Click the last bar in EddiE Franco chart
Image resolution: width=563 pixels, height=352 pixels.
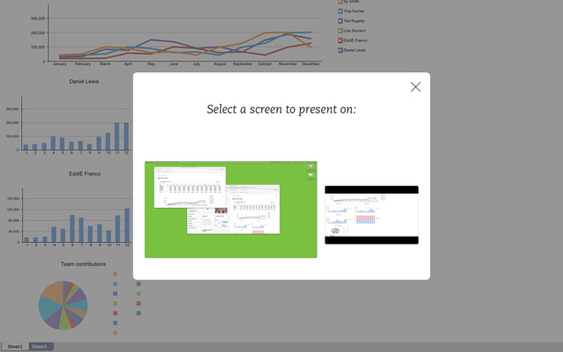pos(127,225)
